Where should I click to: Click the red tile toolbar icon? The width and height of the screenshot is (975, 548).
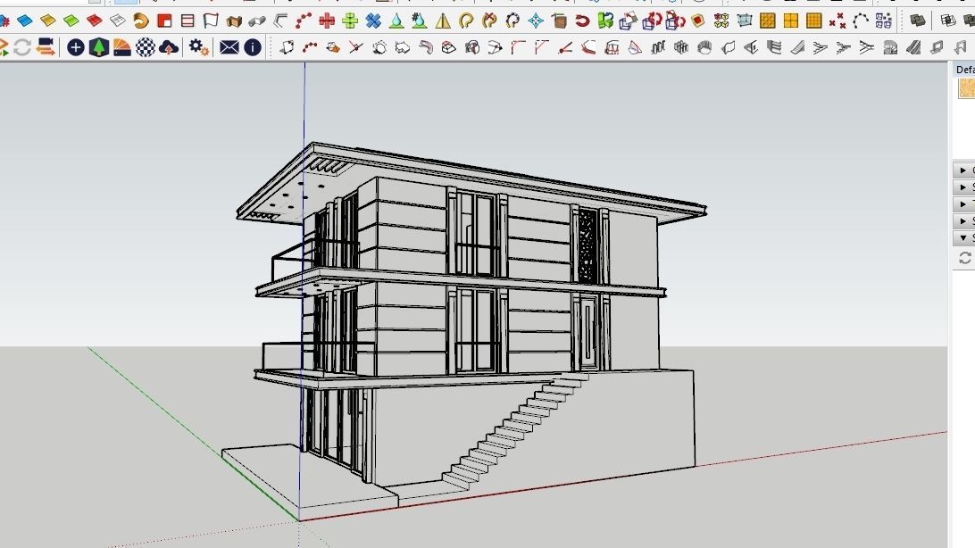click(x=95, y=21)
